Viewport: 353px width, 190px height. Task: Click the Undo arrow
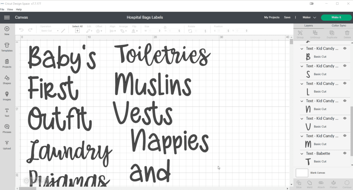click(x=21, y=30)
